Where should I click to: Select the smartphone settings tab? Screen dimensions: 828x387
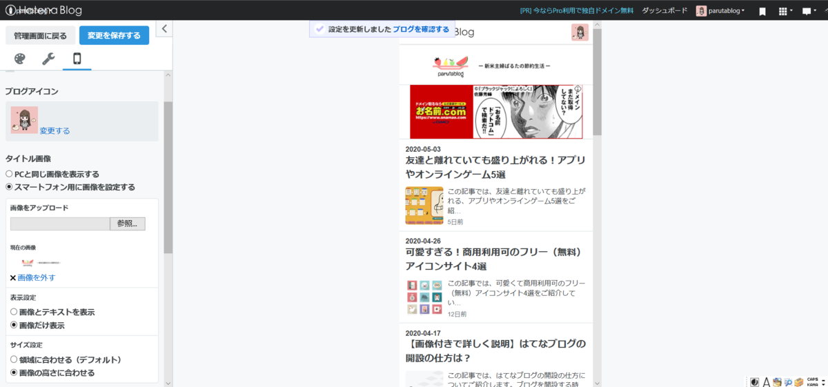77,59
